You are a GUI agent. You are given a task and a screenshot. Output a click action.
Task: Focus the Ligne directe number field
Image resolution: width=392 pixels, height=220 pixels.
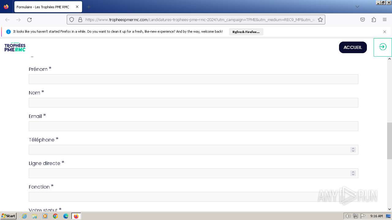[x=193, y=173]
